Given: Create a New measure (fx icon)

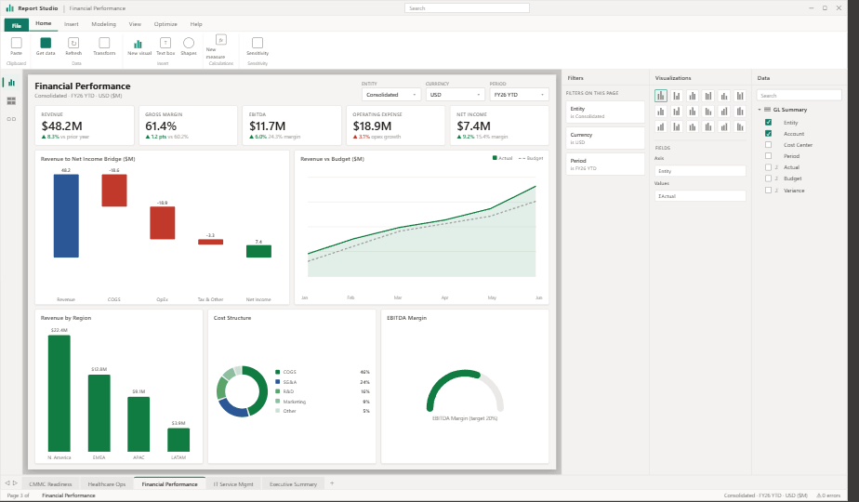Looking at the screenshot, I should point(220,39).
